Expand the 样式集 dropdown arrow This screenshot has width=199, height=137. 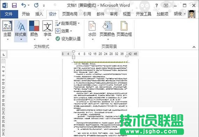tap(21, 39)
